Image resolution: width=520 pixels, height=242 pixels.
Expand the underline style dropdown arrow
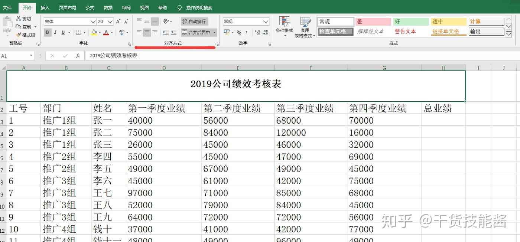pos(69,32)
